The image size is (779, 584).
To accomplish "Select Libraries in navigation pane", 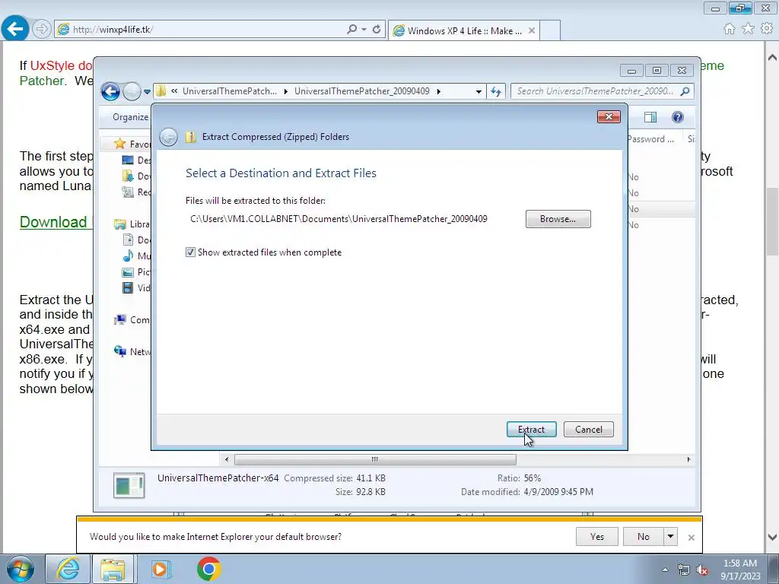I will point(132,224).
